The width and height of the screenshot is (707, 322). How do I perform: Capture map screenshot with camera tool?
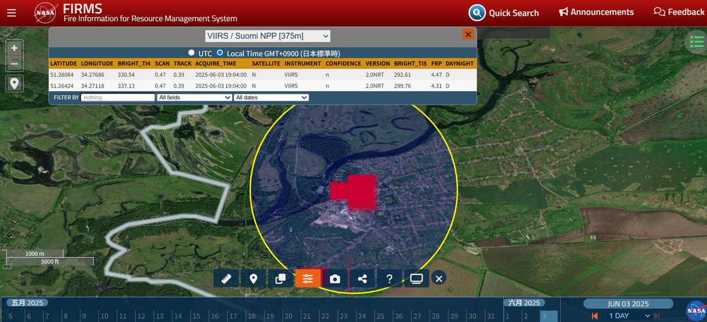coord(335,279)
